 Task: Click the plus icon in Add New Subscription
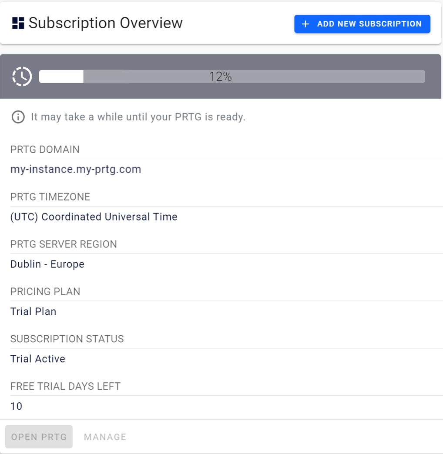click(305, 24)
